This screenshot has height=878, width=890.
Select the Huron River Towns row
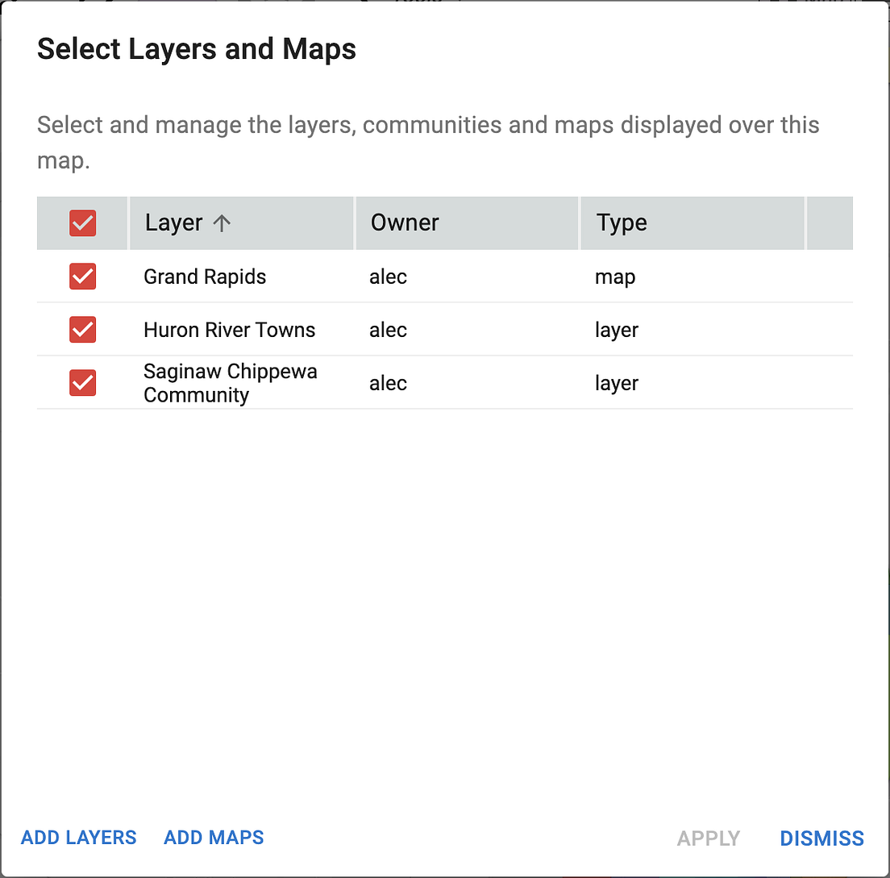pyautogui.click(x=229, y=329)
